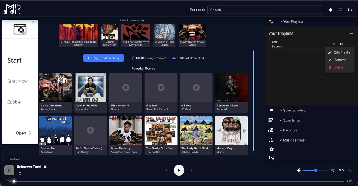This screenshot has height=186, width=358.
Task: Select the Borracha & Loca song card
Action: tap(232, 93)
